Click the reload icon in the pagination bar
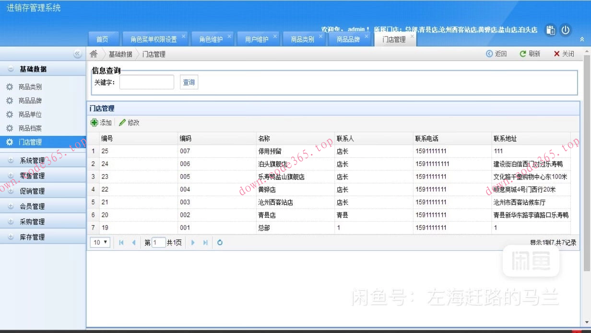 [x=220, y=243]
